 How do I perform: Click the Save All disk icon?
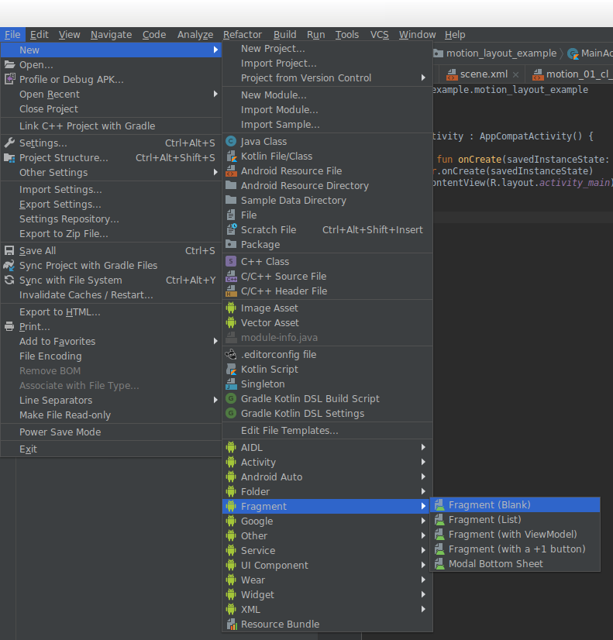pyautogui.click(x=10, y=251)
